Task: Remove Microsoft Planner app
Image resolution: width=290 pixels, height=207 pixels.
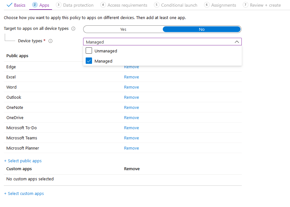Action: pos(131,148)
